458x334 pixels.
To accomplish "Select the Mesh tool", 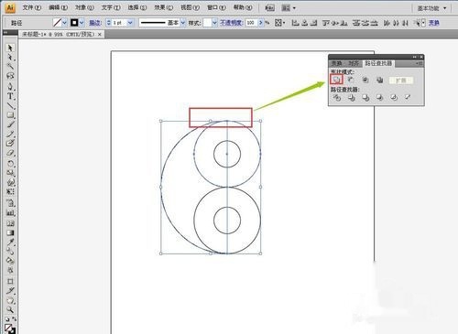I will coord(10,223).
